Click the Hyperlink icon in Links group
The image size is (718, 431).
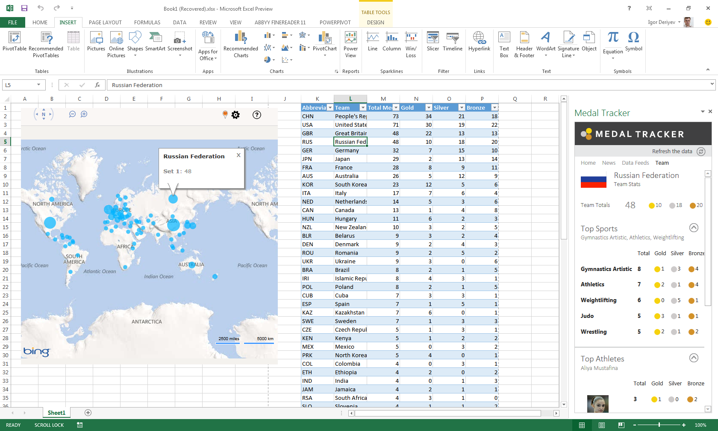click(x=479, y=41)
